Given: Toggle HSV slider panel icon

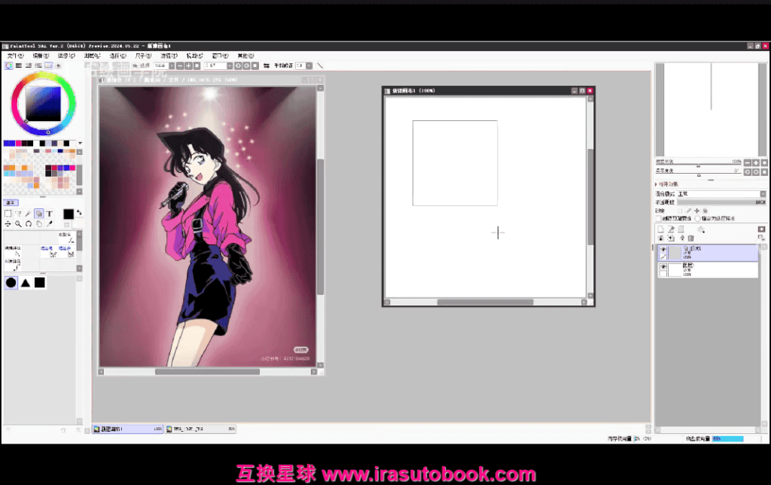Looking at the screenshot, I should click(29, 65).
